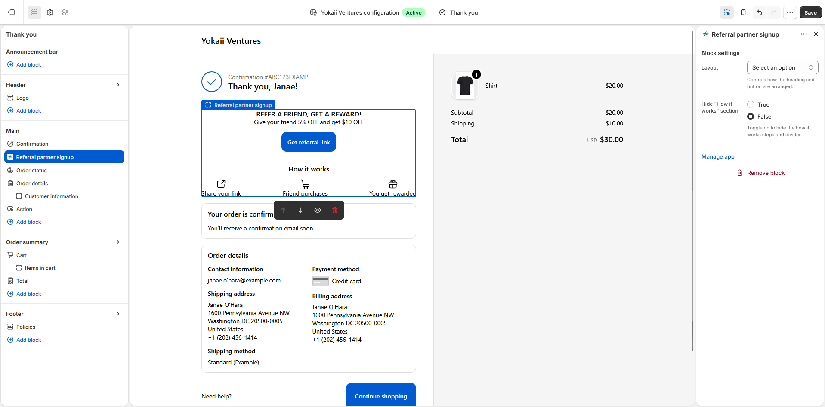Viewport: 825px width, 407px height.
Task: Click the $30.00 total amount
Action: (612, 140)
